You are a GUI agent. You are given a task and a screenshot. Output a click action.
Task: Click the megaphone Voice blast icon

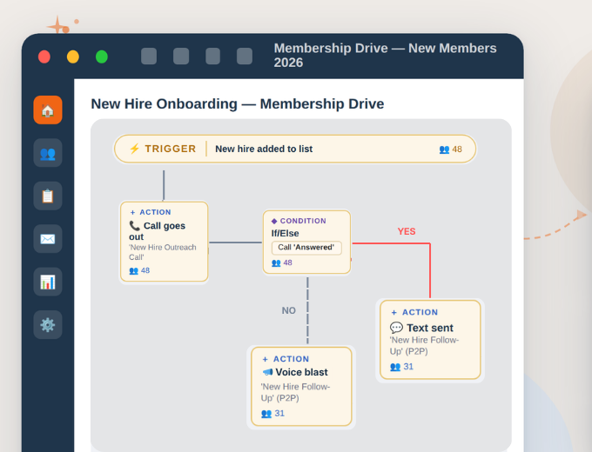[267, 372]
